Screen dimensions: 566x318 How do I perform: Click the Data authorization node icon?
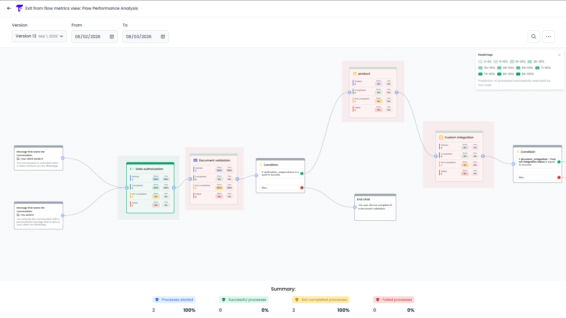tap(132, 169)
